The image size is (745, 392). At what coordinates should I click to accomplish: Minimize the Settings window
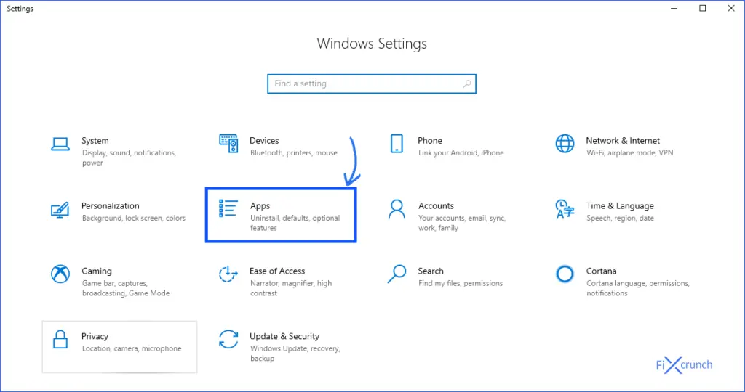674,9
